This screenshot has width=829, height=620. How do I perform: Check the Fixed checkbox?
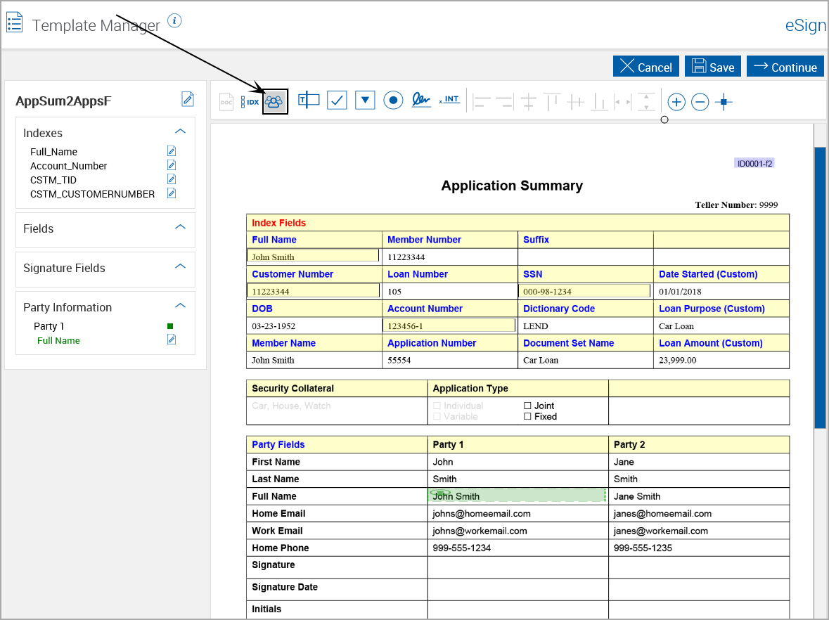pos(527,417)
